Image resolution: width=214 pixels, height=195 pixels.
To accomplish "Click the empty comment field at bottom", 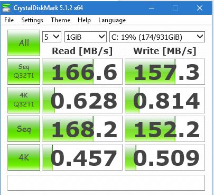I will (106, 183).
